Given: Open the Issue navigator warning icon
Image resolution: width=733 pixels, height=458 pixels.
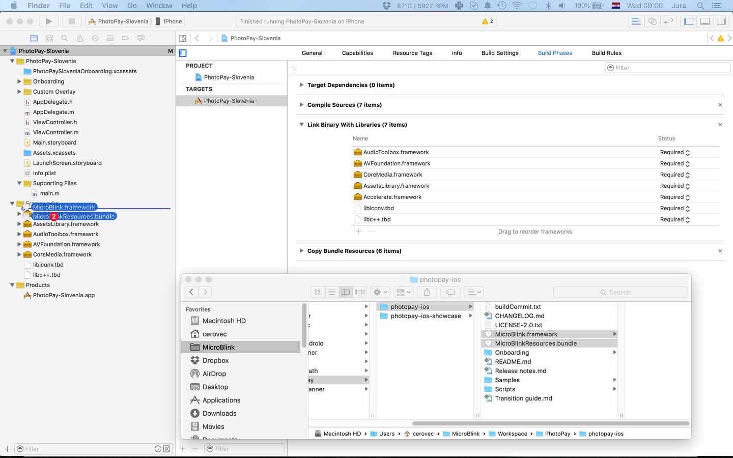Looking at the screenshot, I should (x=80, y=38).
